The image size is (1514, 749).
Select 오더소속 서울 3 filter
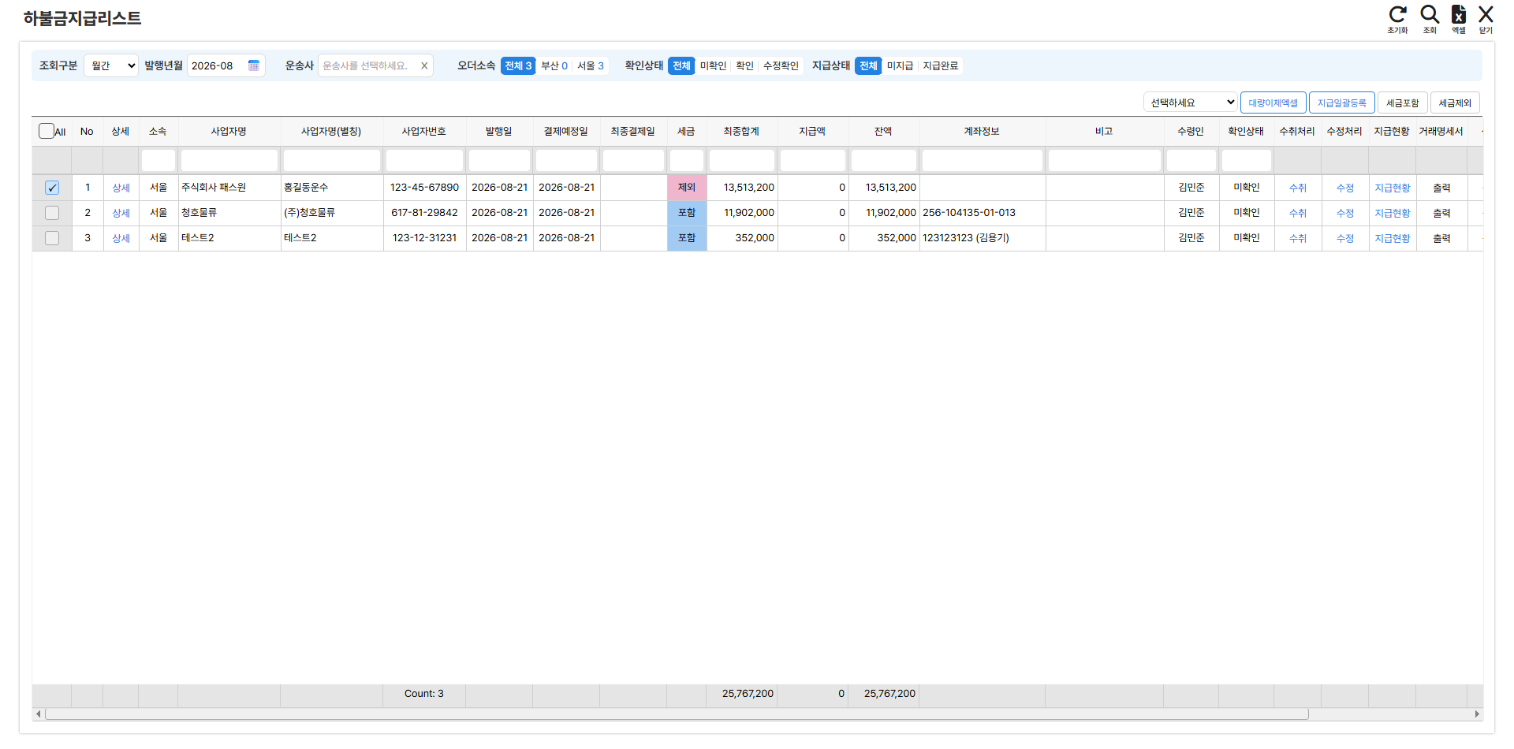(x=591, y=65)
